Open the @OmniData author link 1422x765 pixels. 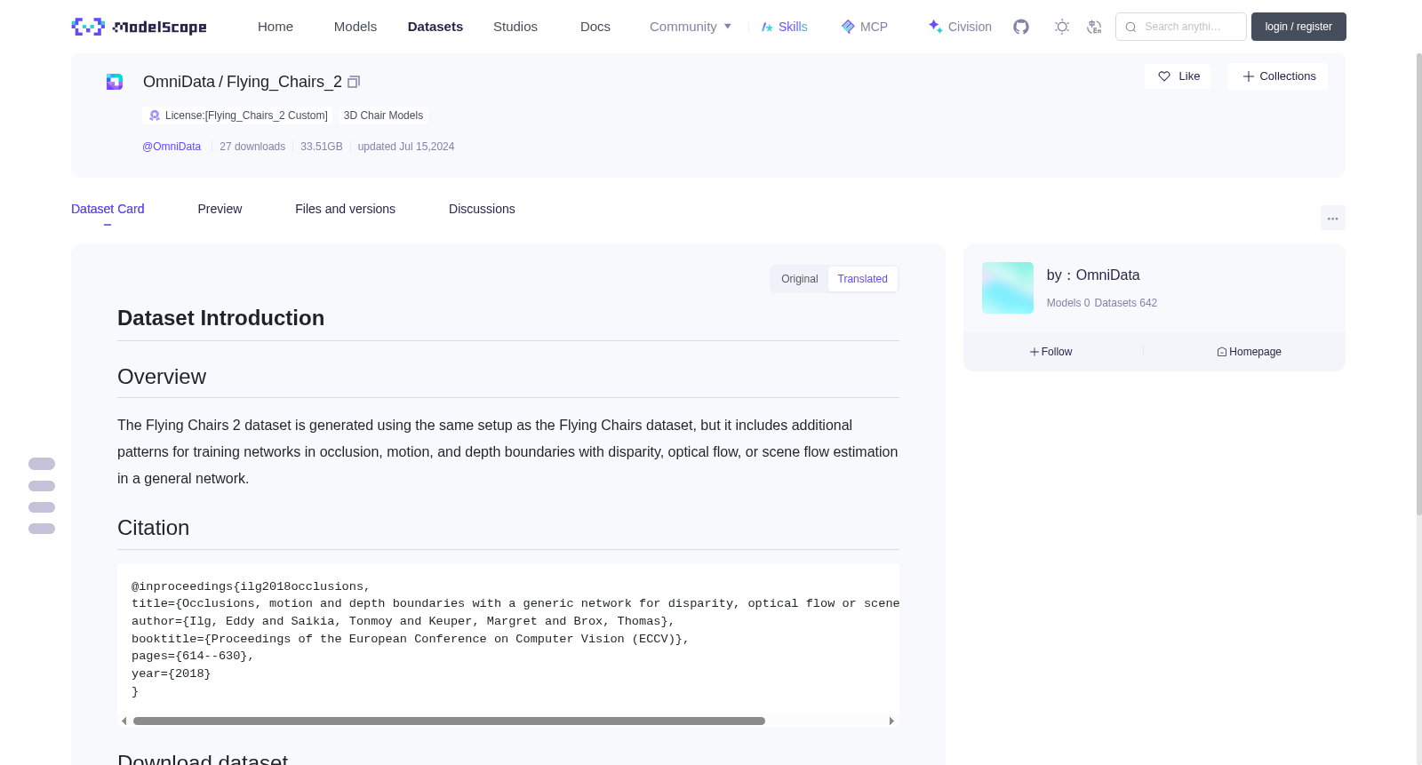[172, 147]
